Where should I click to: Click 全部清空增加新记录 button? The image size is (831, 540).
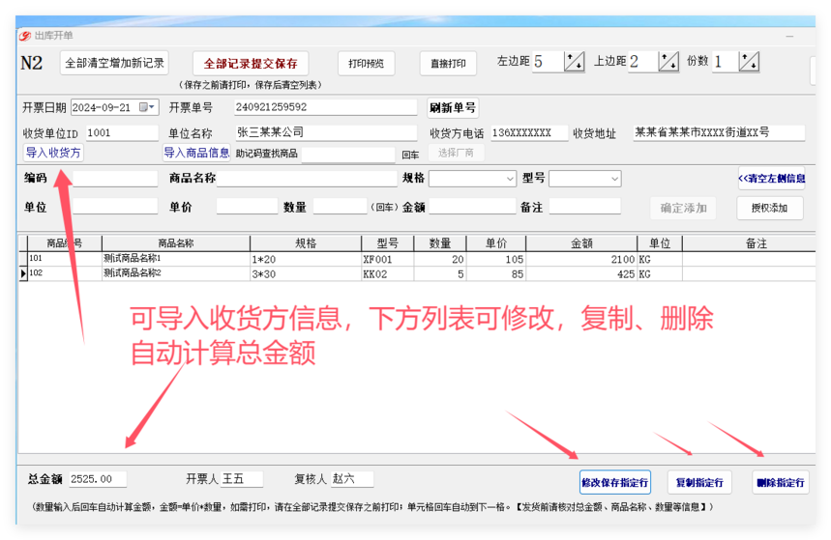click(114, 63)
